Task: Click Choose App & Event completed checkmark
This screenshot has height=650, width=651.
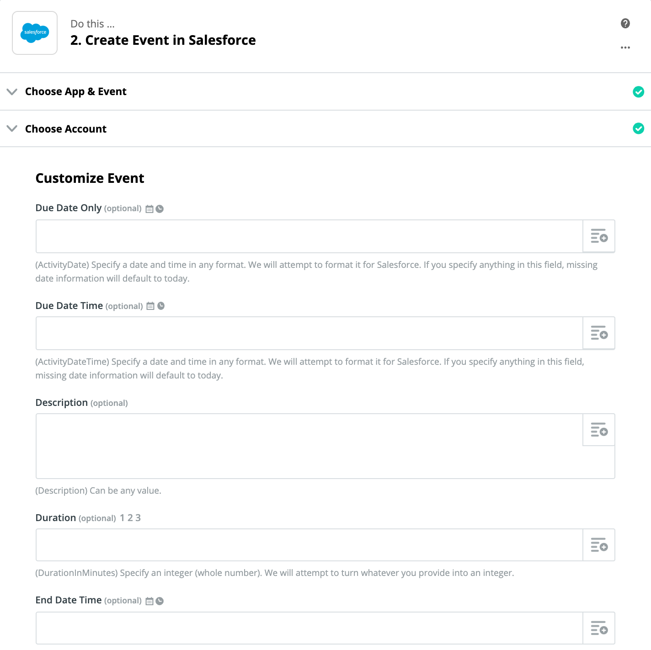Action: [x=638, y=92]
